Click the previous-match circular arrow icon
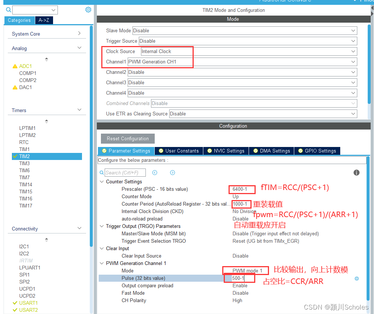This screenshot has width=374, height=314. click(155, 173)
